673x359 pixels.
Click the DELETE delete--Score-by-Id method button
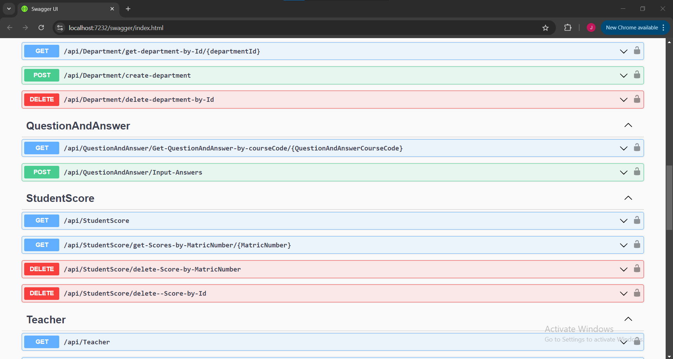point(42,293)
